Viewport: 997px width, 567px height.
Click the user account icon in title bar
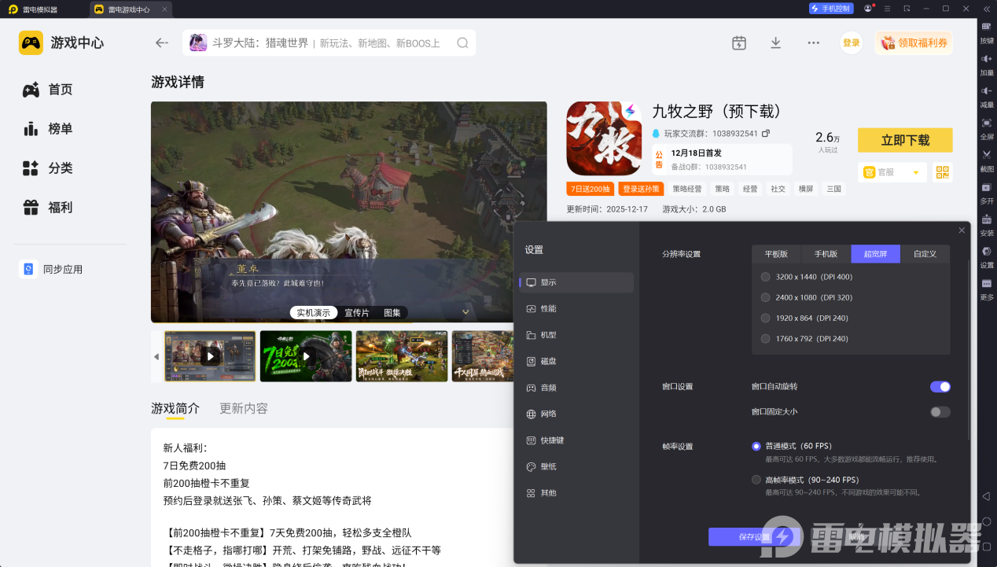tap(868, 9)
